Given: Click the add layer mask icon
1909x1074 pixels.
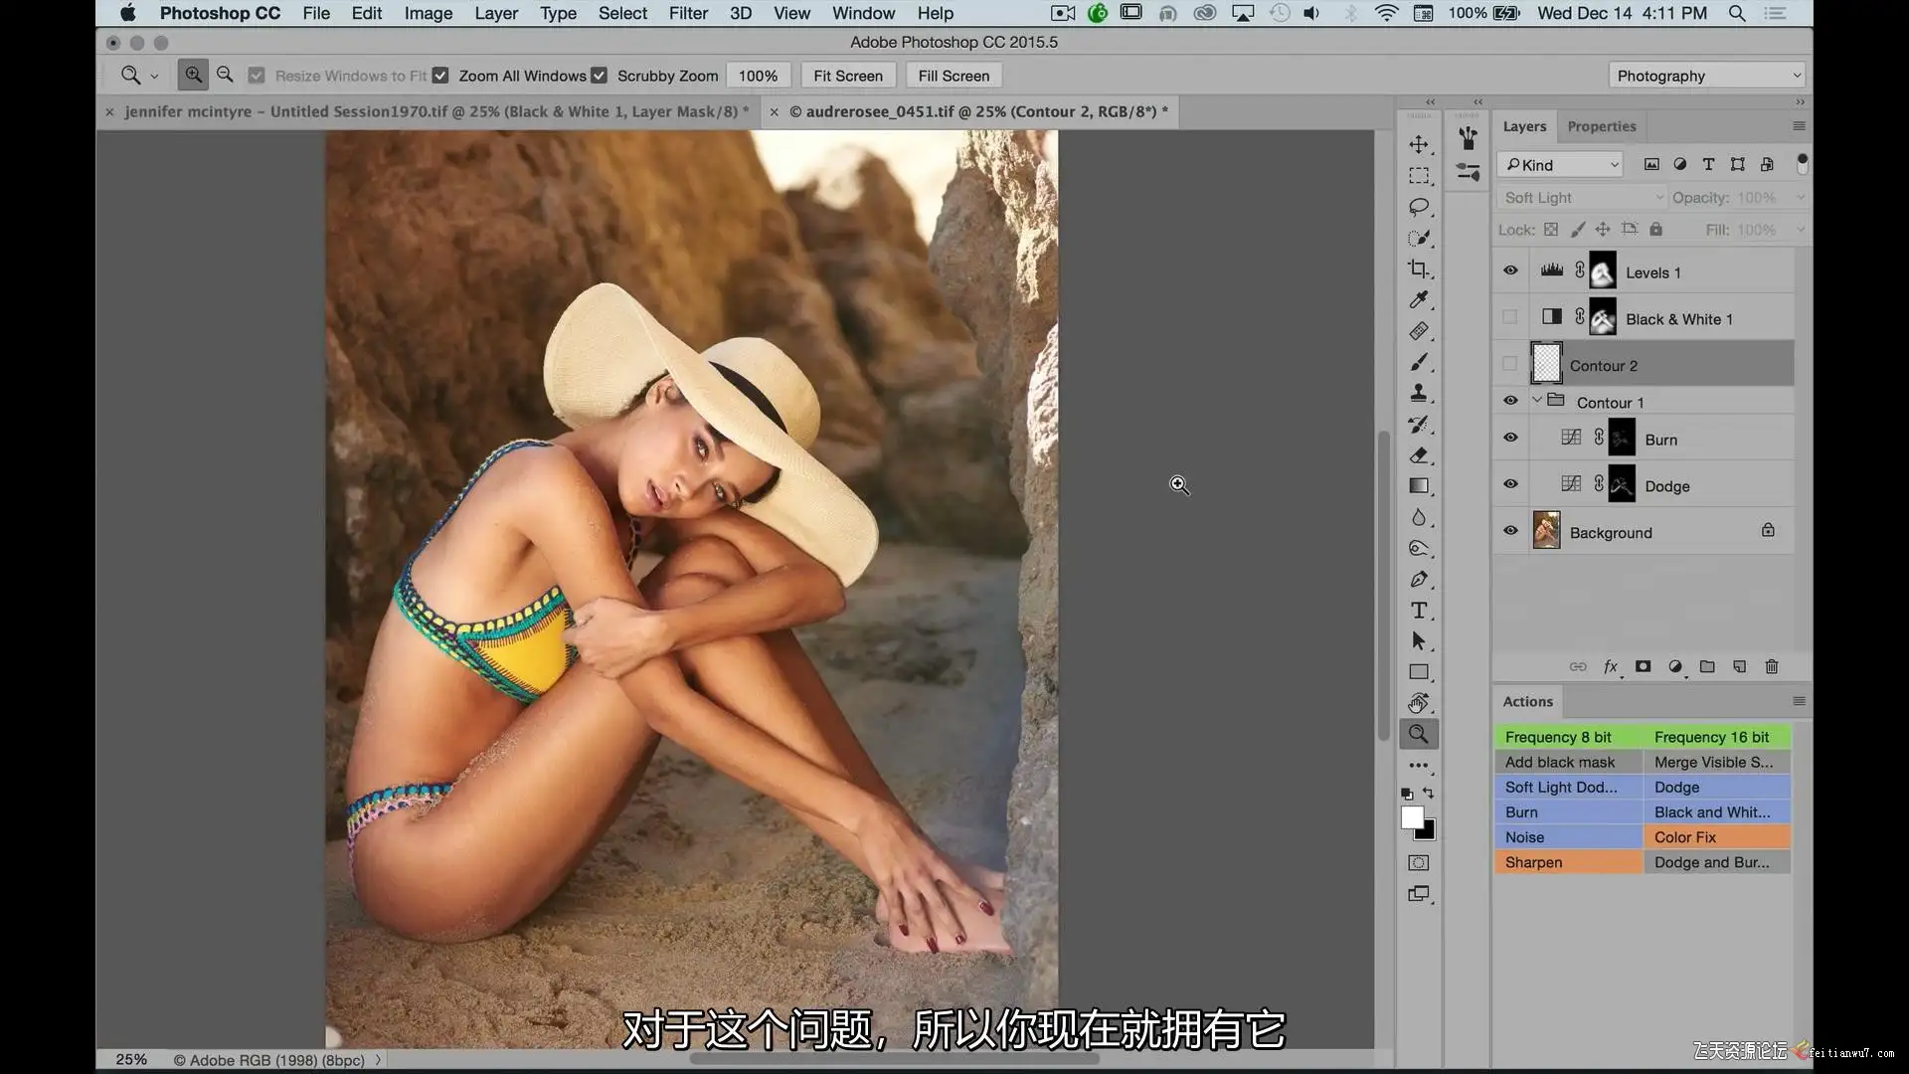Looking at the screenshot, I should tap(1643, 666).
